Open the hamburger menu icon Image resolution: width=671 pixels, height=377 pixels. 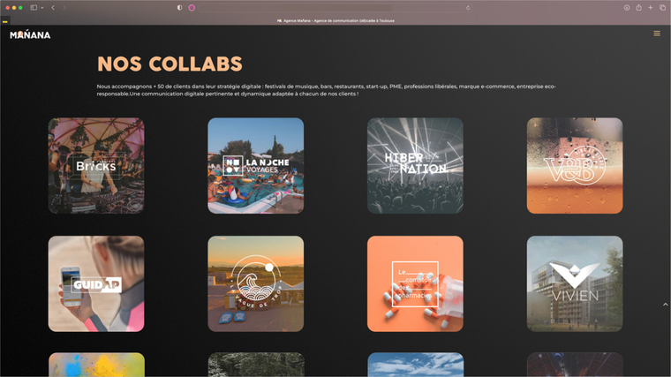657,34
